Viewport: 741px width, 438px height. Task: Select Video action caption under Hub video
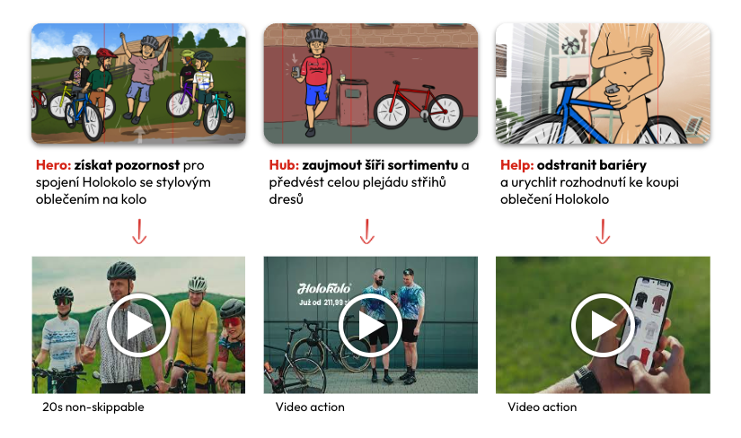coord(310,407)
